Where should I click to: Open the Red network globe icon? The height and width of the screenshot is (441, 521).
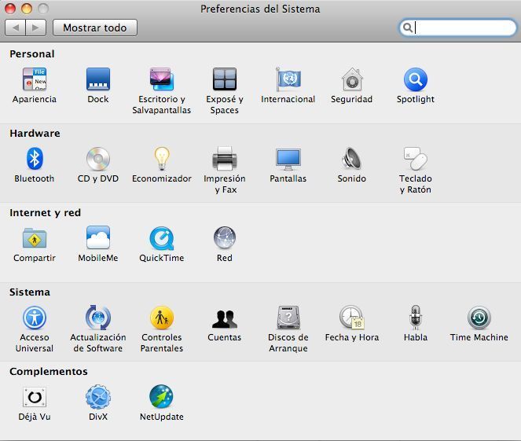225,237
